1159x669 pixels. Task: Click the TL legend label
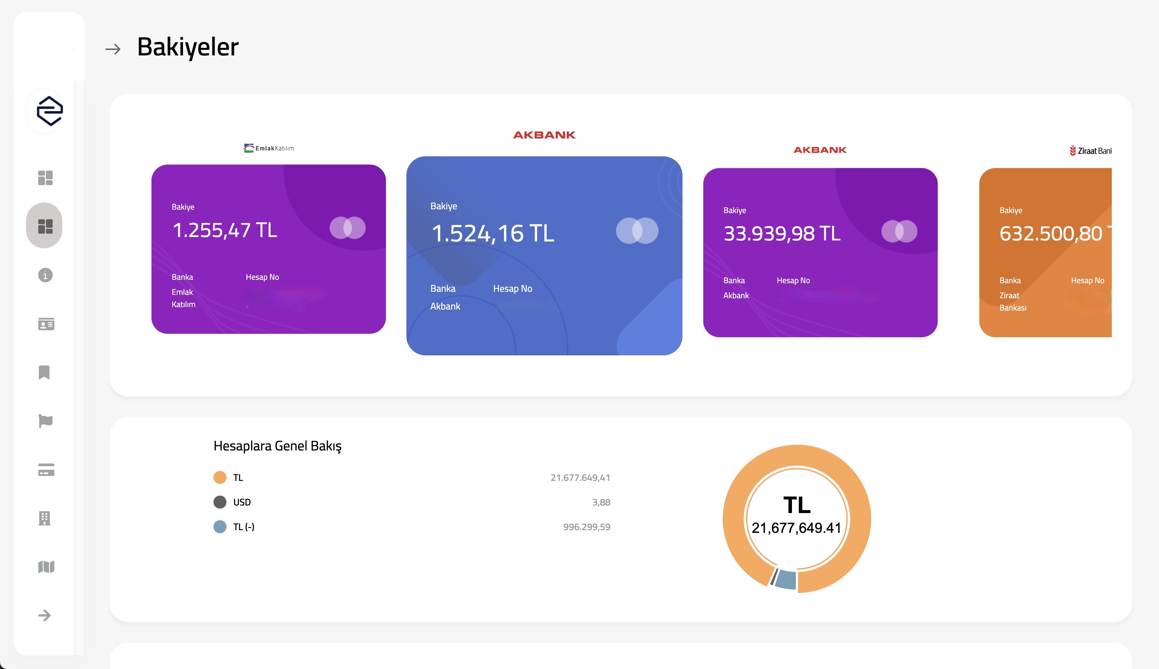[238, 478]
